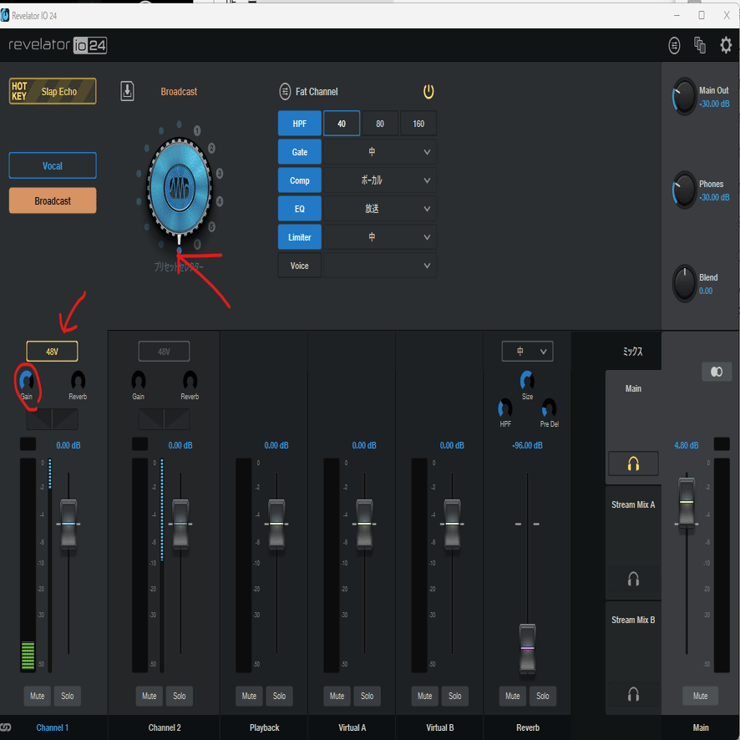Click the Main fader handle
This screenshot has height=740, width=740.
pyautogui.click(x=687, y=502)
